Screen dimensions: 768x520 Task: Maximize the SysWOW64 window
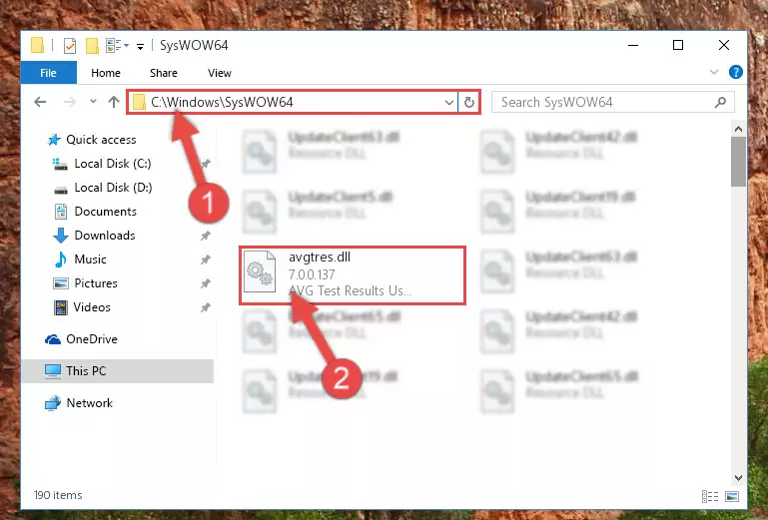click(678, 46)
